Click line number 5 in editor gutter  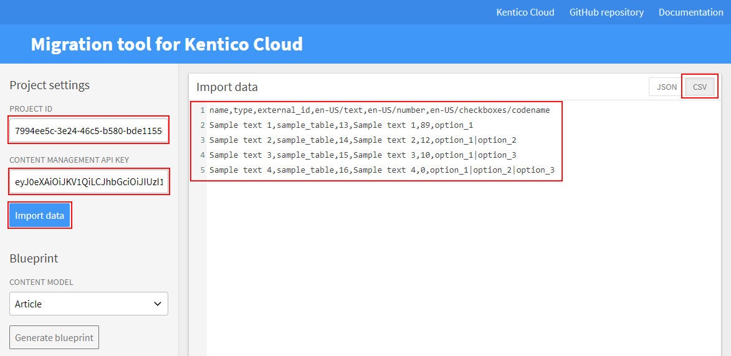[x=203, y=170]
